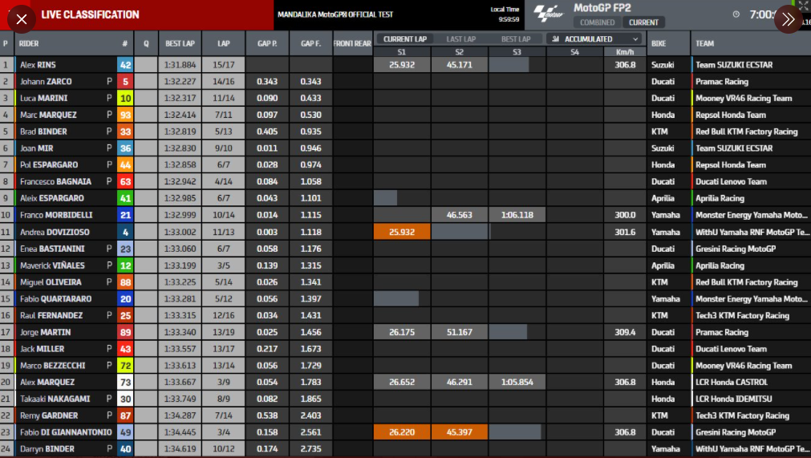Click the BIKE column header

pyautogui.click(x=659, y=43)
